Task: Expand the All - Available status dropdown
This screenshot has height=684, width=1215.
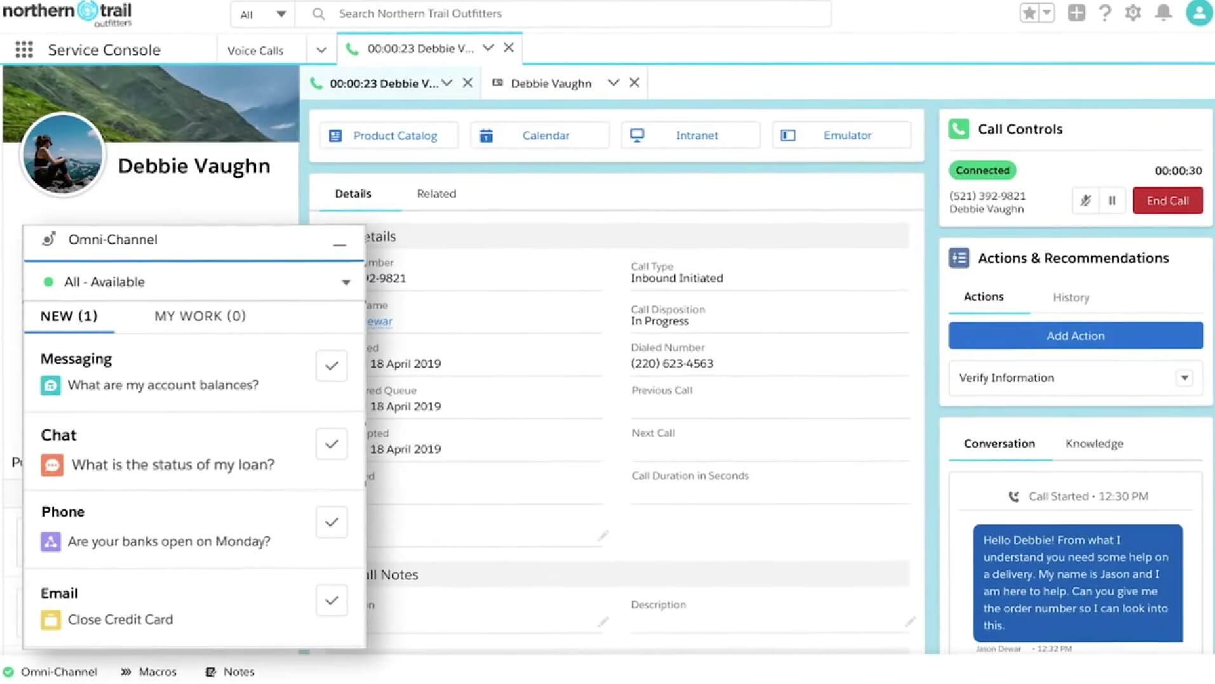Action: (346, 282)
